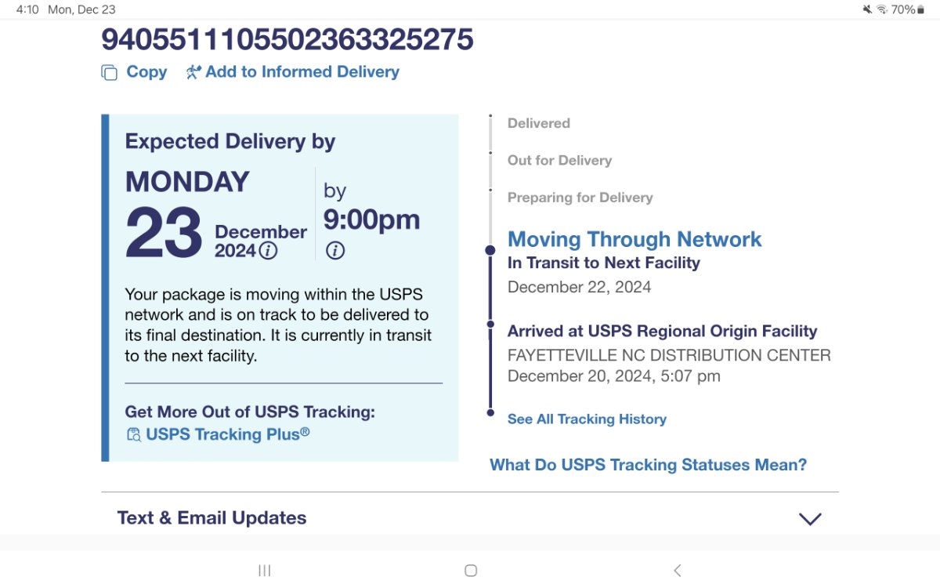The height and width of the screenshot is (588, 940).
Task: Tap Android back navigation arrow
Action: tap(678, 570)
